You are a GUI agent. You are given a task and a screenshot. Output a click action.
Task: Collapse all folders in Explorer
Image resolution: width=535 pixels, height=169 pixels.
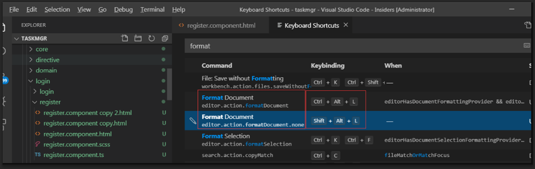click(x=165, y=38)
